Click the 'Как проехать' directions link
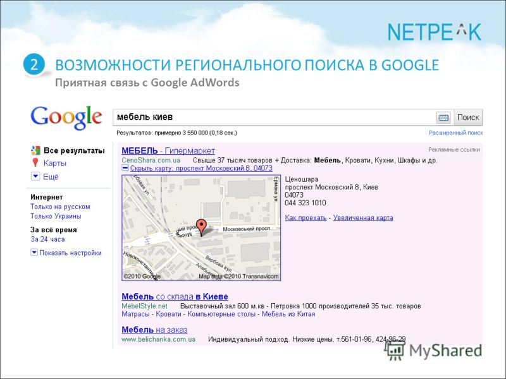506x379 pixels. (305, 218)
